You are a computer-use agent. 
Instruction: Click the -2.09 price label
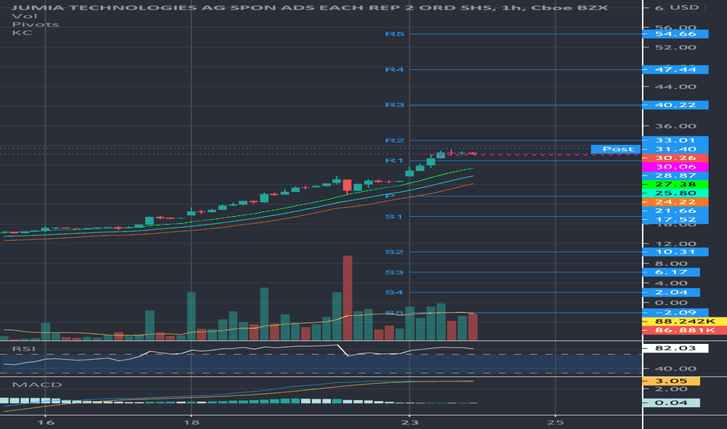(x=675, y=313)
